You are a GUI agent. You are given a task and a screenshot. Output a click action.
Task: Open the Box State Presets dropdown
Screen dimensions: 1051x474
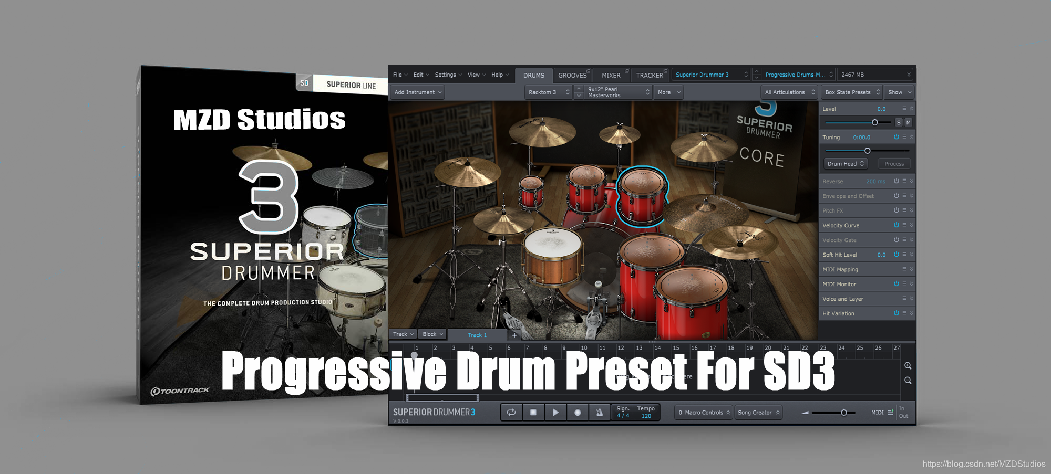tap(851, 92)
